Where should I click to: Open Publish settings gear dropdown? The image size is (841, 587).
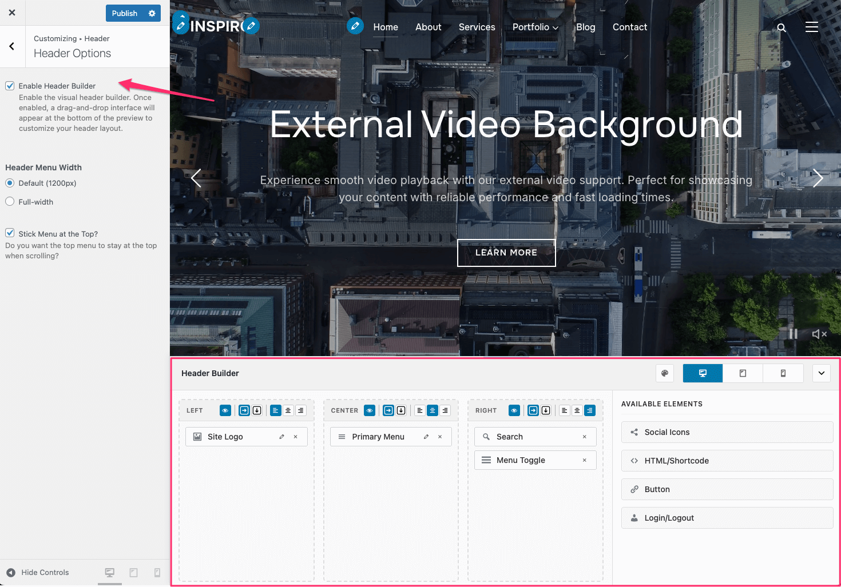pos(152,13)
